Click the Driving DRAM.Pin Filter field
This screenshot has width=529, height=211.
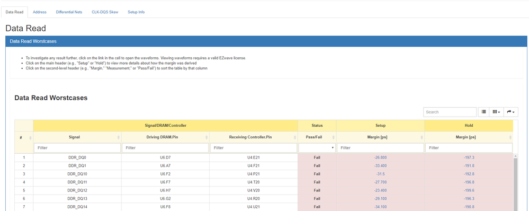click(x=165, y=148)
